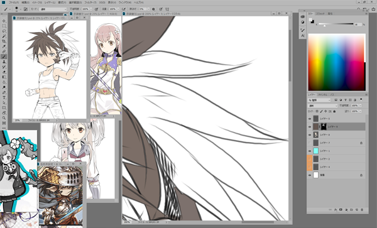The height and width of the screenshot is (228, 377).
Task: Select the Brush tool in the toolbox
Action: (4, 57)
